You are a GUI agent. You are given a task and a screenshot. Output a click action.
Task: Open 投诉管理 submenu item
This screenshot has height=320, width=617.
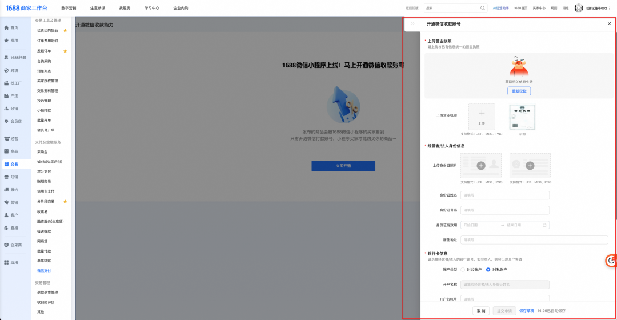44,101
